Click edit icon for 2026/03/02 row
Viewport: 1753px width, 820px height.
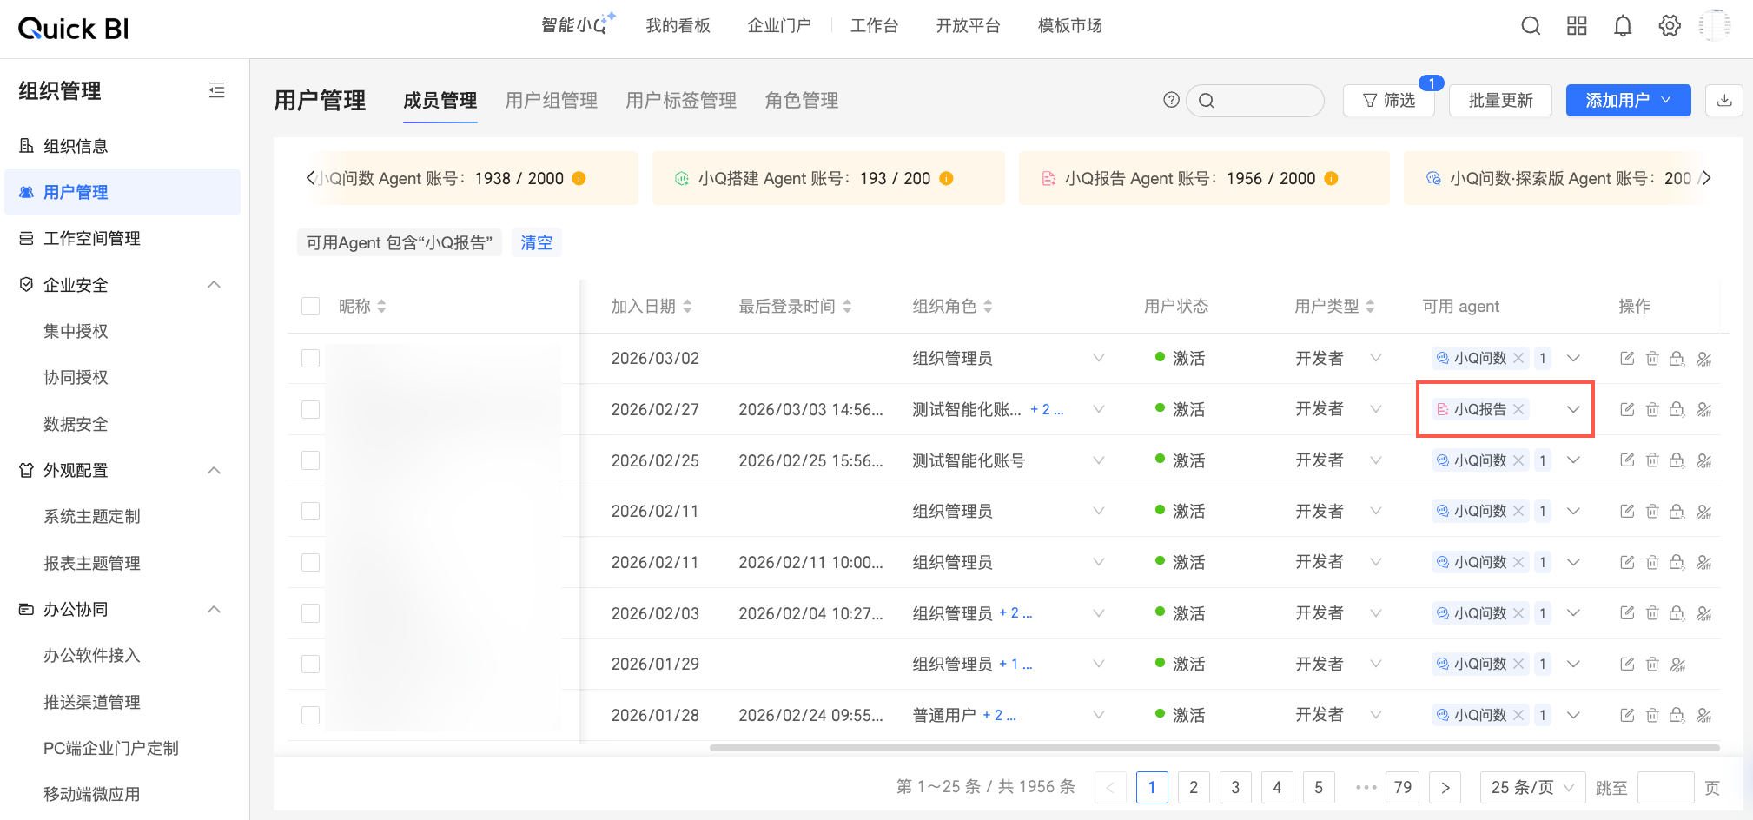pyautogui.click(x=1627, y=359)
